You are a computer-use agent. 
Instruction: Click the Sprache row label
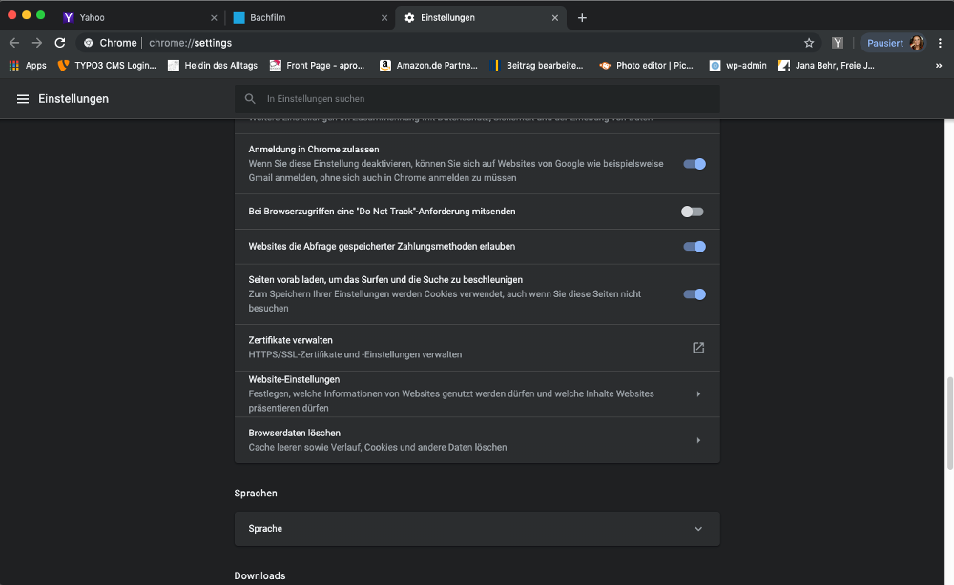pyautogui.click(x=265, y=529)
